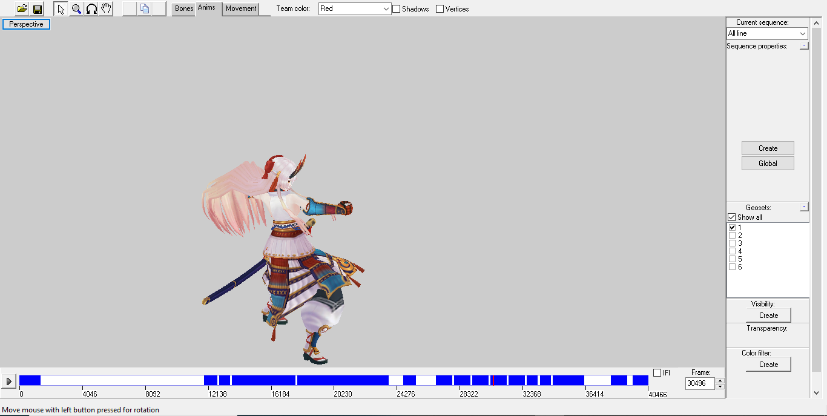Click the timeline near tick 12138
Screen dimensions: 827x416
pyautogui.click(x=208, y=380)
